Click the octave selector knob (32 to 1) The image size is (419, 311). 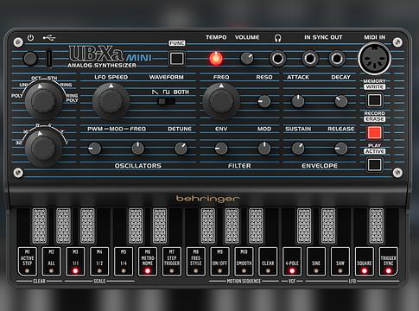coord(43,149)
